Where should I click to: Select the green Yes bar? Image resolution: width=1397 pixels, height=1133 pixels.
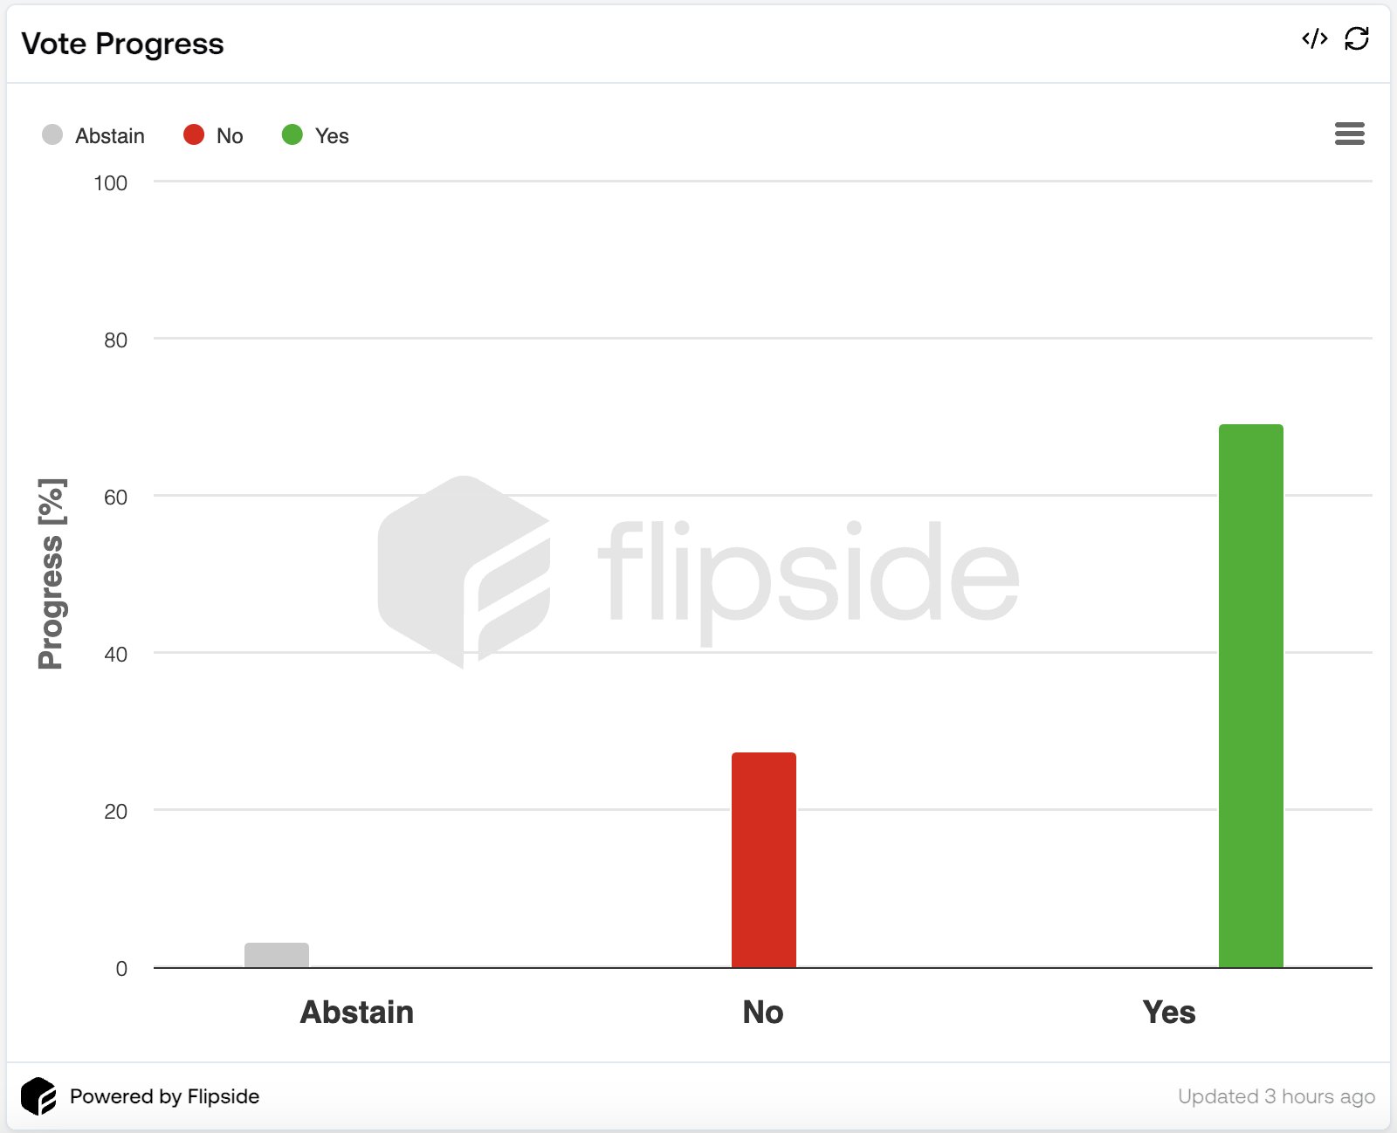(1251, 696)
